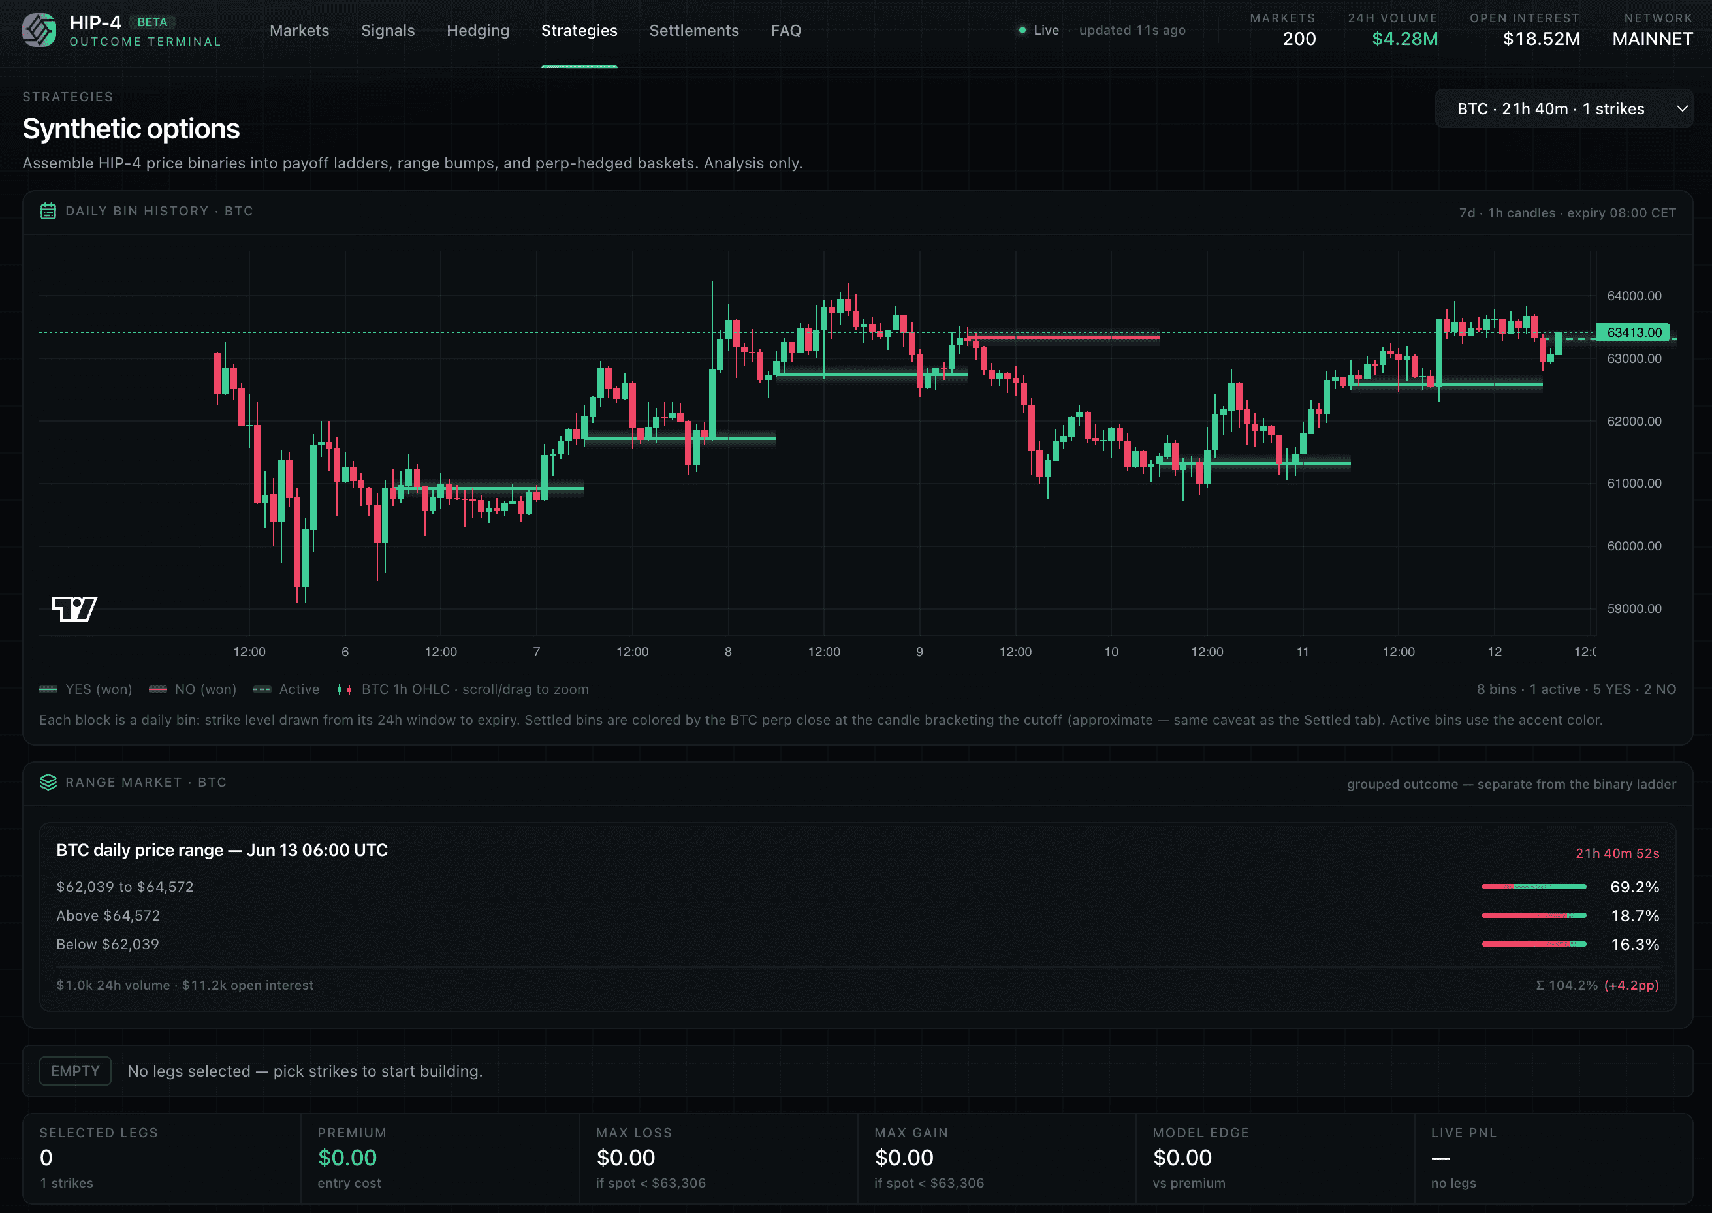Go to the Hedging tab
This screenshot has width=1712, height=1213.
pos(478,31)
